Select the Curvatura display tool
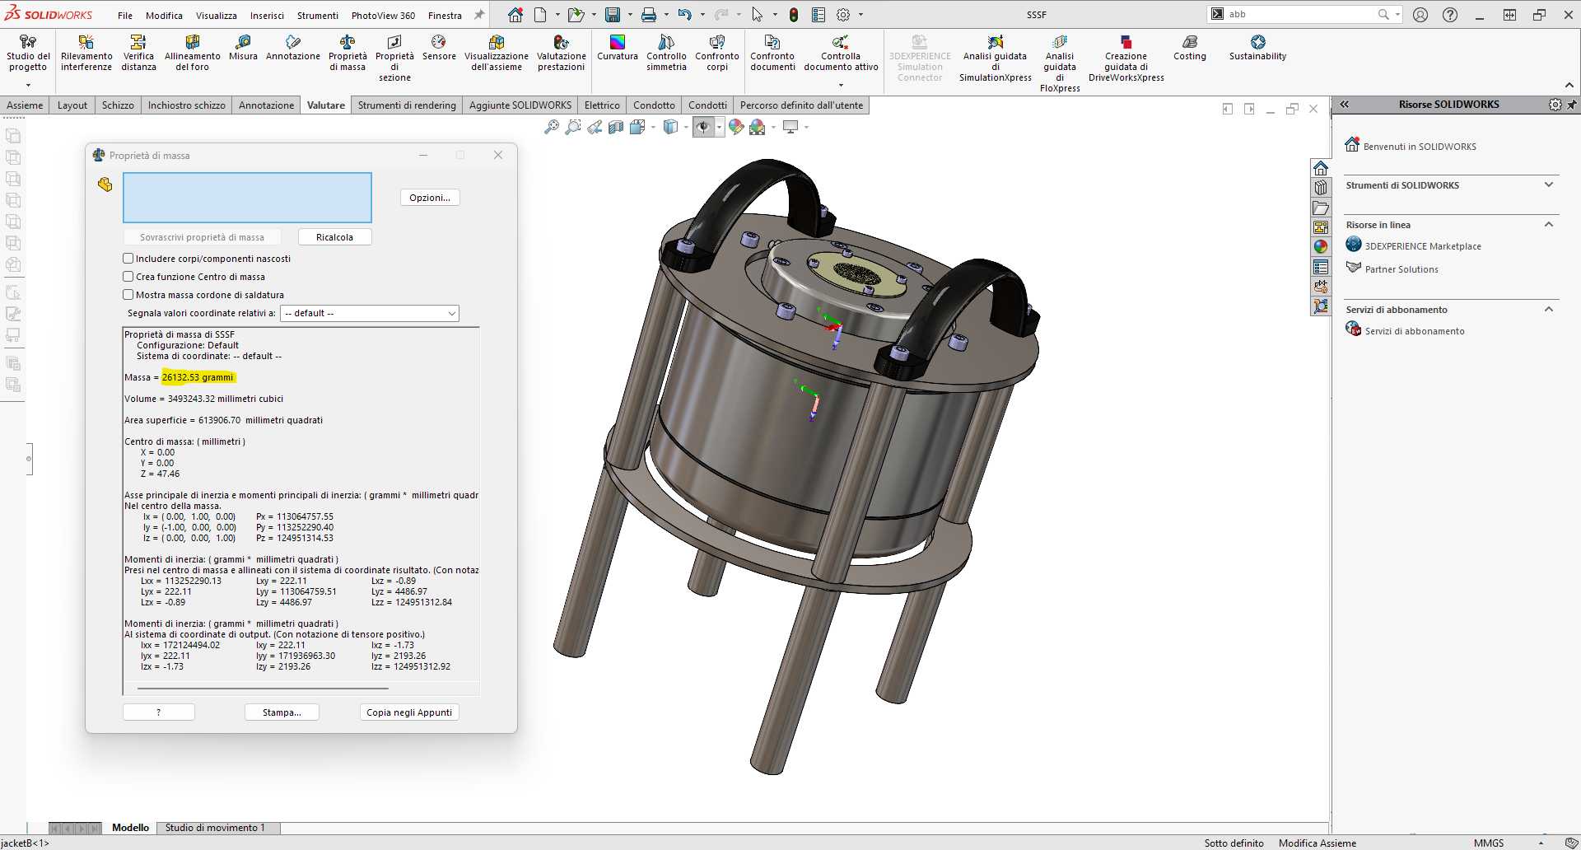1581x850 pixels. [618, 48]
